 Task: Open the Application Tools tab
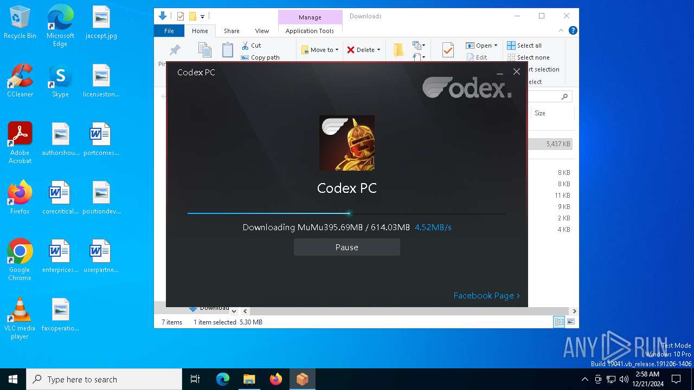[x=310, y=31]
